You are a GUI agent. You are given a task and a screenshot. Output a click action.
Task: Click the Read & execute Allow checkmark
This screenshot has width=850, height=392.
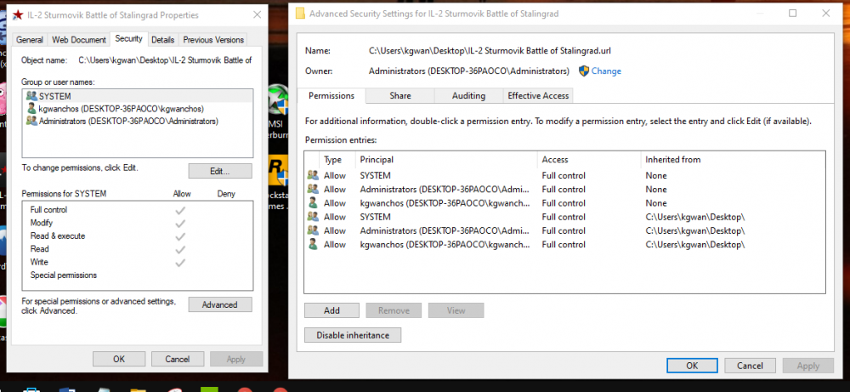(x=180, y=236)
